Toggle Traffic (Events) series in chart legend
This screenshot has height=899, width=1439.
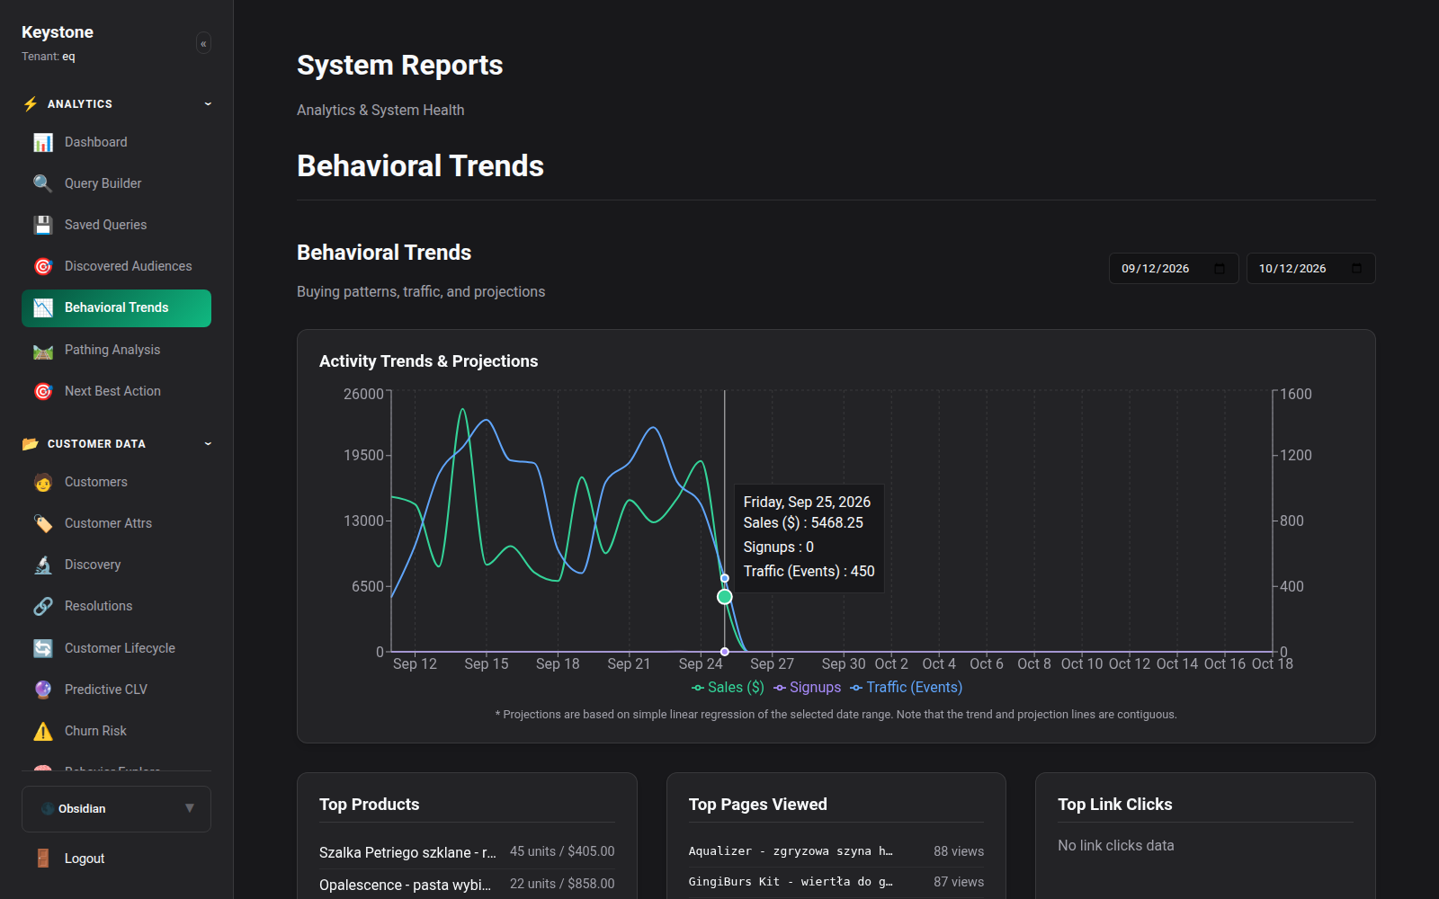[906, 688]
